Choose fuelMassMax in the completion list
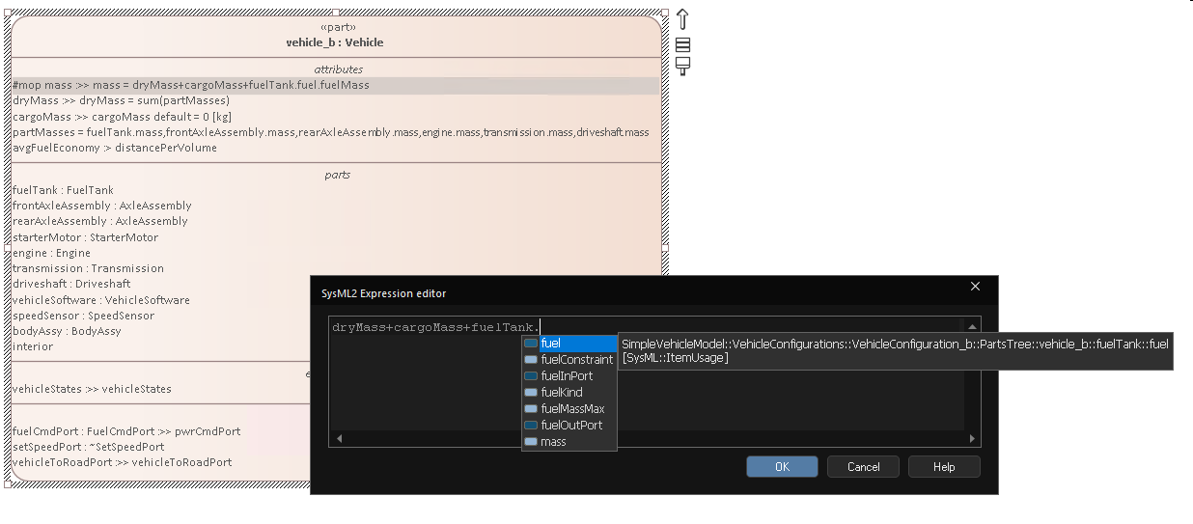 click(572, 409)
